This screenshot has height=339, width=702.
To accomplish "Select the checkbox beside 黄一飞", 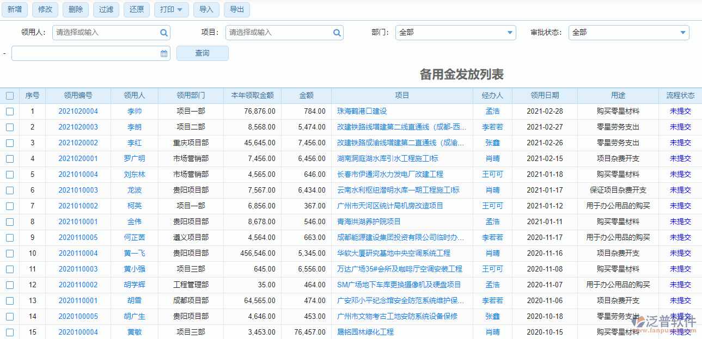I will [9, 253].
